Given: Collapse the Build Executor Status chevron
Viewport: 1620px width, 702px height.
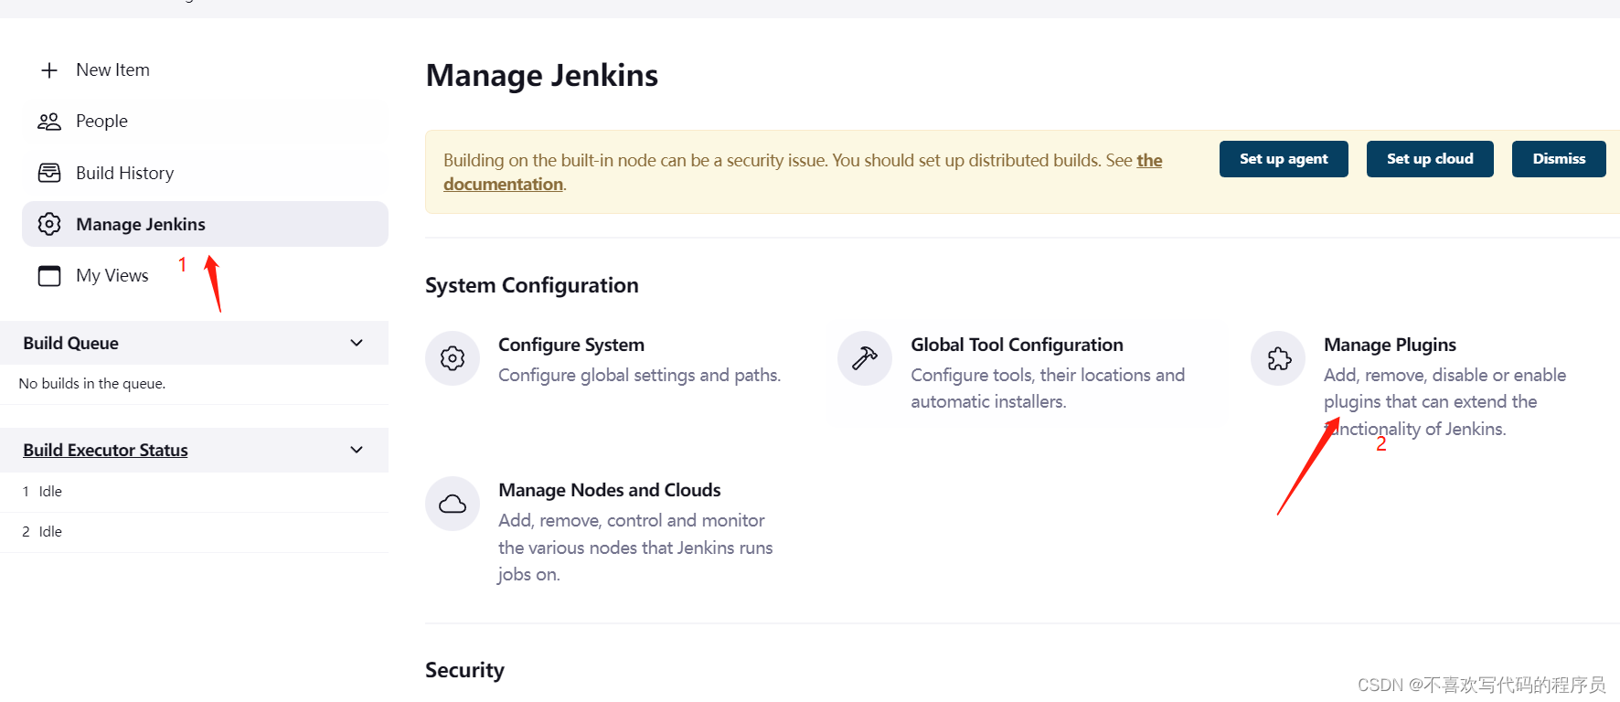Looking at the screenshot, I should (357, 450).
